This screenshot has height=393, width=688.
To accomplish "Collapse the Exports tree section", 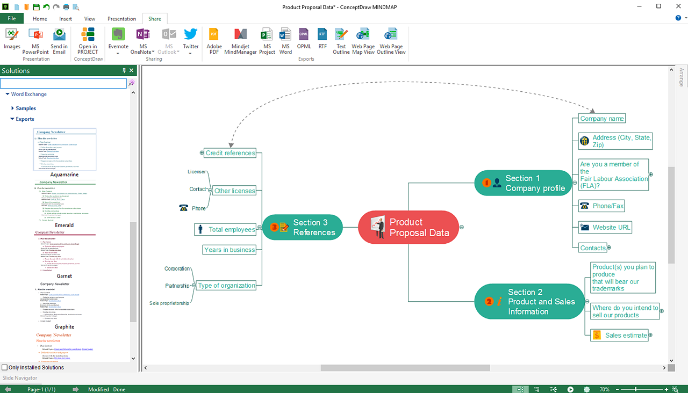I will click(x=12, y=119).
